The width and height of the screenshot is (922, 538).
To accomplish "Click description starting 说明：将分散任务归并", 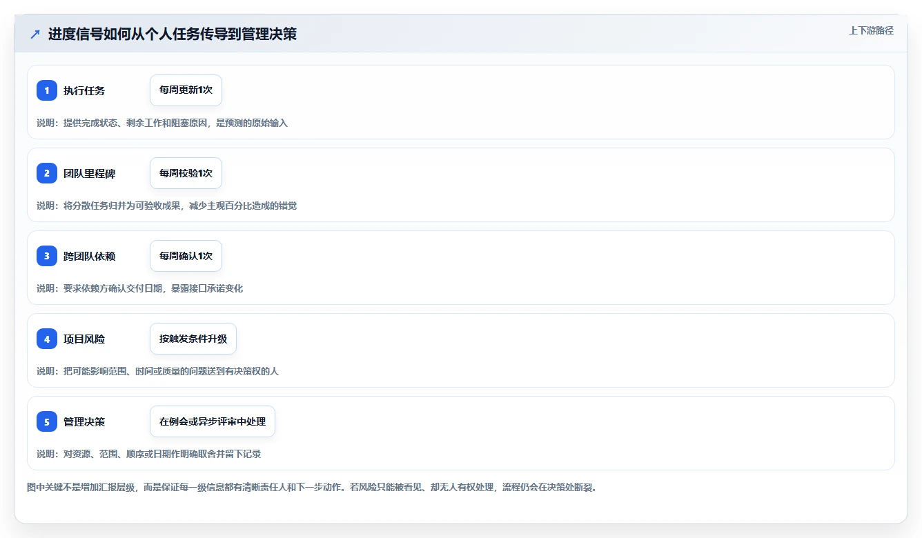I will click(x=167, y=206).
